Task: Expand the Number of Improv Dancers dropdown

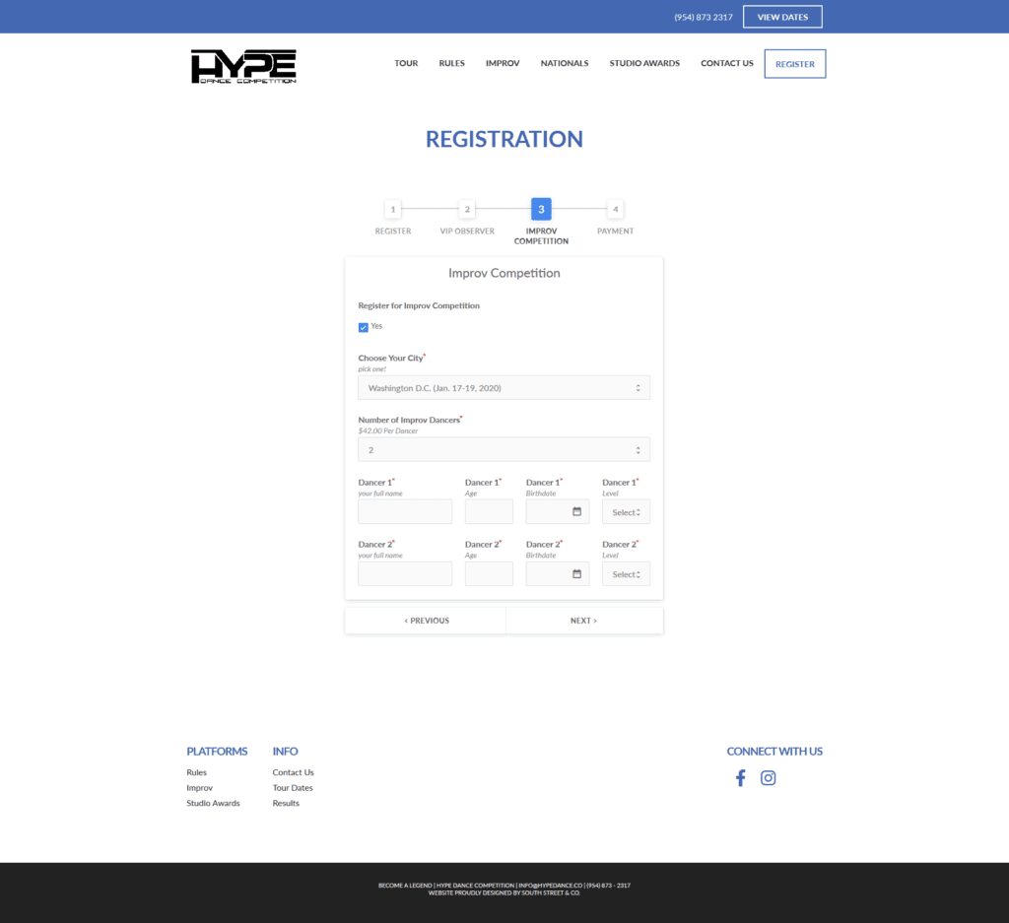Action: (x=504, y=450)
